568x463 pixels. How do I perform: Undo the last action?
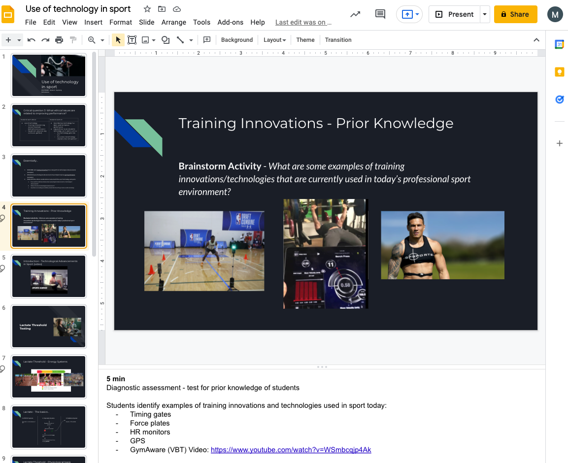31,40
